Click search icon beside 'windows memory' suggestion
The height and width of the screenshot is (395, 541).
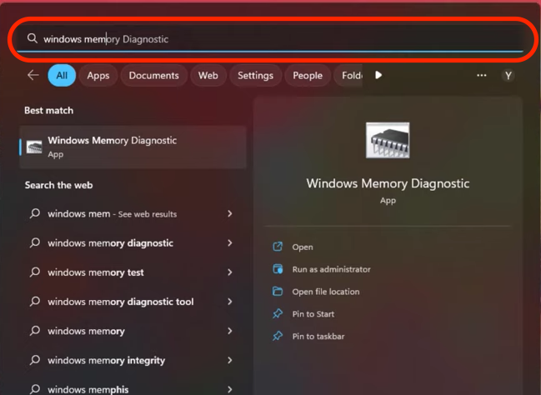coord(35,331)
